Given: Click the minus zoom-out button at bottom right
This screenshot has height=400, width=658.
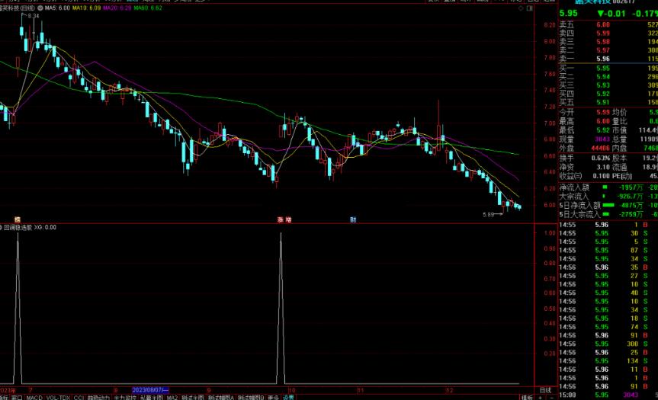Looking at the screenshot, I should 551,397.
